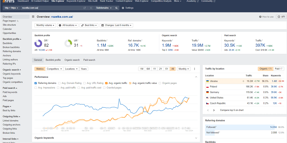Enable Crawled pages checkbox
Screen dimensions: 287x143
pos(104,88)
